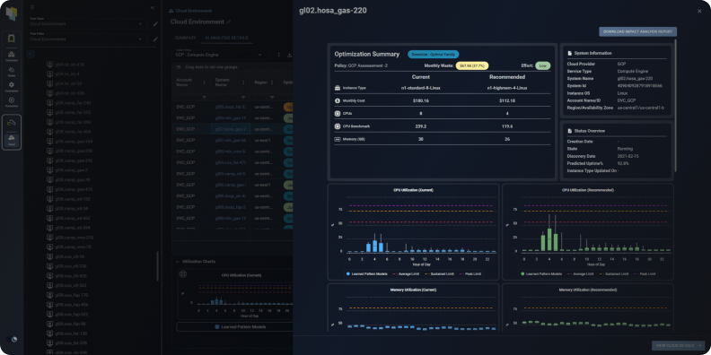Collapse the Utilization Charts section
711x355 pixels.
click(x=177, y=261)
